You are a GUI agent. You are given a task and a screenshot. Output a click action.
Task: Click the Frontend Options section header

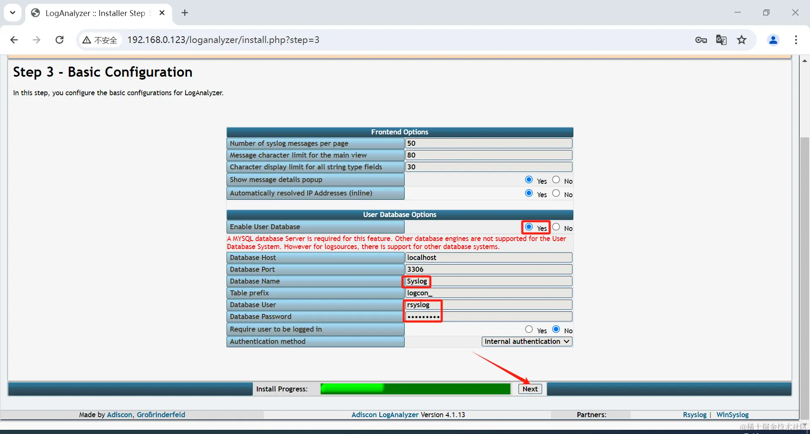tap(400, 132)
